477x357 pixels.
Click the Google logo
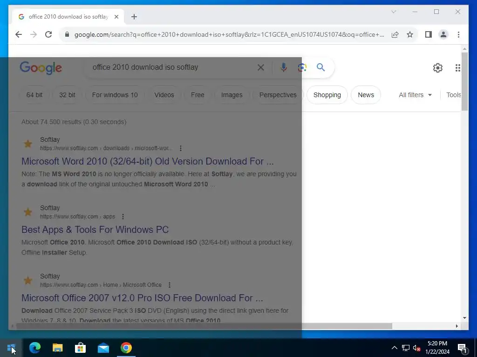41,68
